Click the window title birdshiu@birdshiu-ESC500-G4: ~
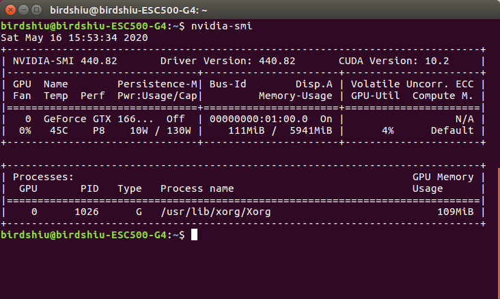 pos(128,10)
